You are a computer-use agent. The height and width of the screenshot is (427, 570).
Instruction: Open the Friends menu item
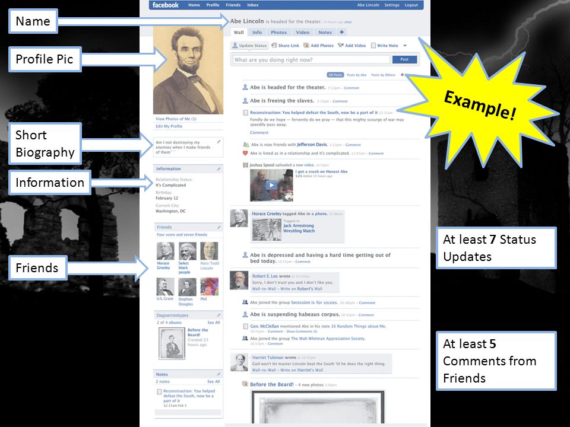coord(233,5)
